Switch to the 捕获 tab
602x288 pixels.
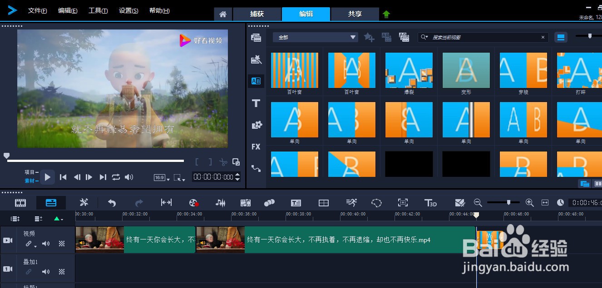(x=257, y=14)
